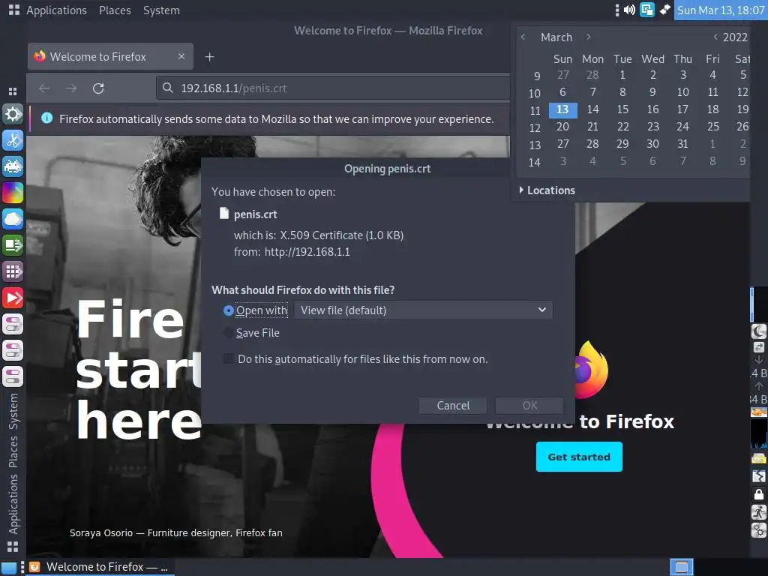Viewport: 768px width, 576px height.
Task: Click the system monitor graph in the right panel
Action: point(759,433)
